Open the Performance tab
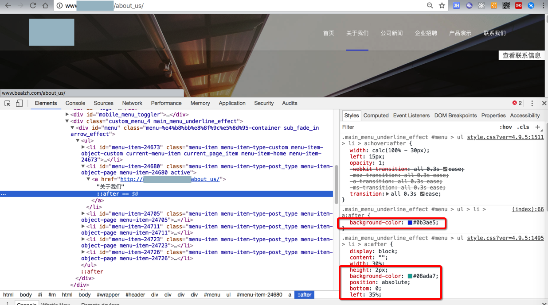This screenshot has height=305, width=548. coord(166,103)
